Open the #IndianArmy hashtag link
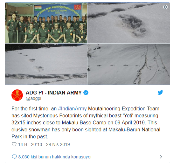The width and height of the screenshot is (173, 167). click(73, 108)
